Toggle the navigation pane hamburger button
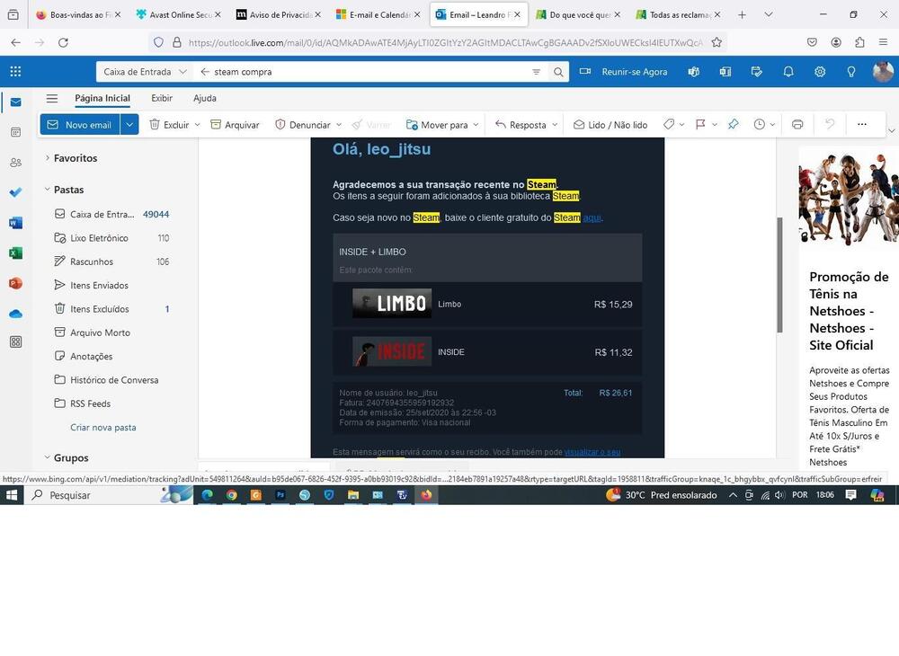 (52, 99)
